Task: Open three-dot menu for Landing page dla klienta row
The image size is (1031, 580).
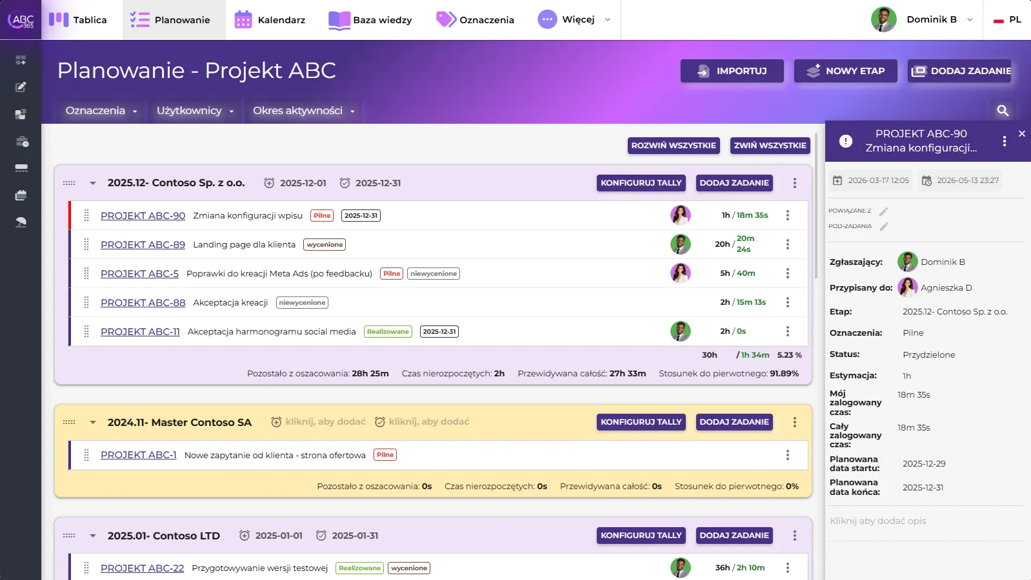Action: pyautogui.click(x=788, y=244)
